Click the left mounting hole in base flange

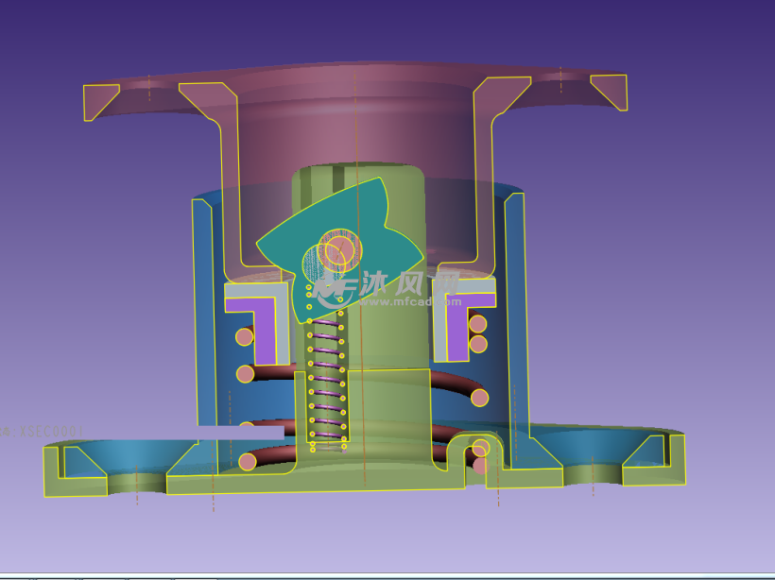[137, 484]
